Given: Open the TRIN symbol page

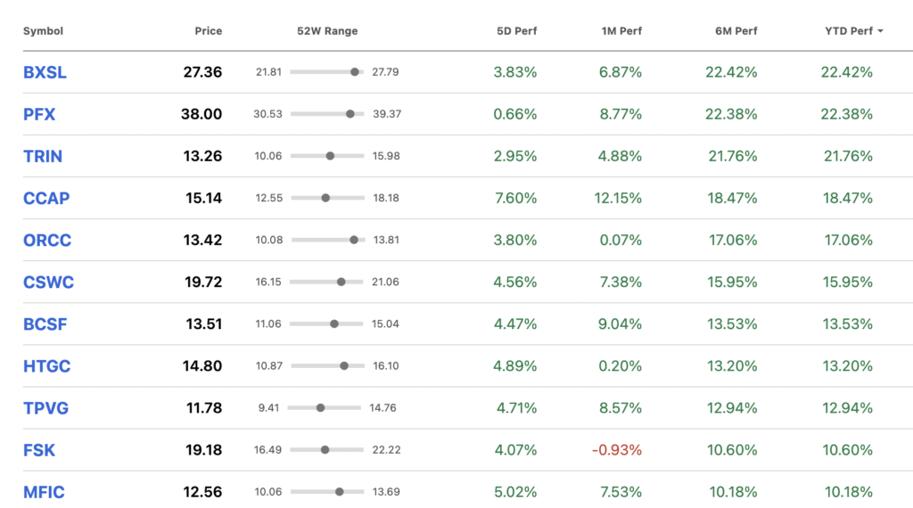Looking at the screenshot, I should coord(43,156).
